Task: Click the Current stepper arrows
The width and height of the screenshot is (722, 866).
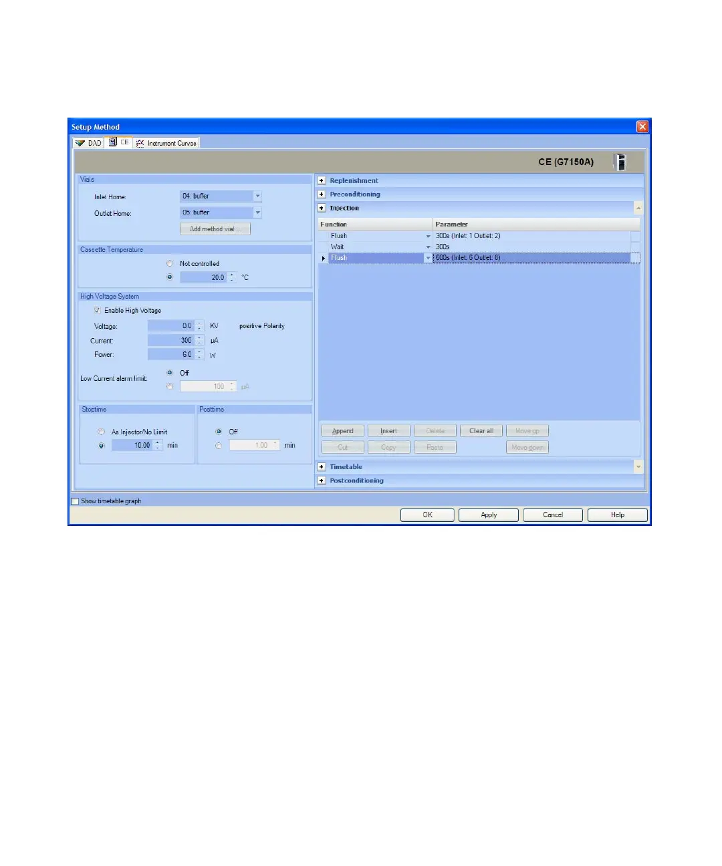Action: tap(199, 340)
